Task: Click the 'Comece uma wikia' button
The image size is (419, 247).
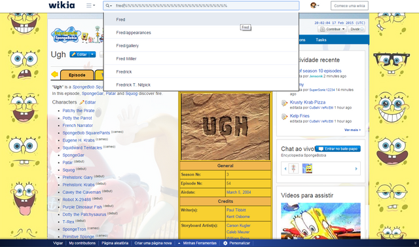Action: (x=349, y=6)
